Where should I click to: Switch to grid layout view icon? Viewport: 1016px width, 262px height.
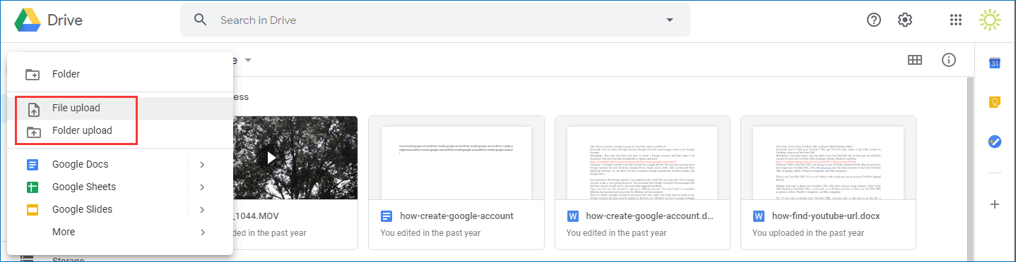[915, 61]
